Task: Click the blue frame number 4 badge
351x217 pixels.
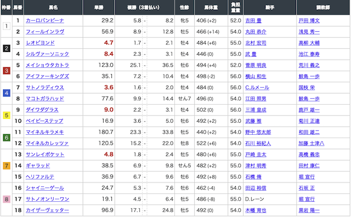Action: (7, 93)
